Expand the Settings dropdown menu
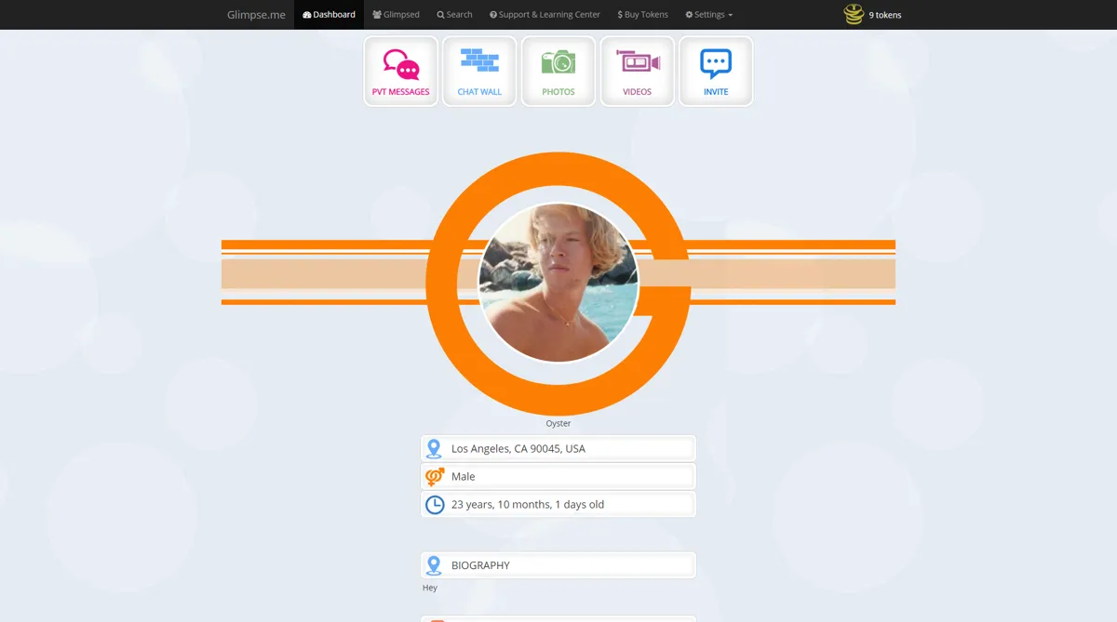Image resolution: width=1117 pixels, height=622 pixels. coord(708,15)
